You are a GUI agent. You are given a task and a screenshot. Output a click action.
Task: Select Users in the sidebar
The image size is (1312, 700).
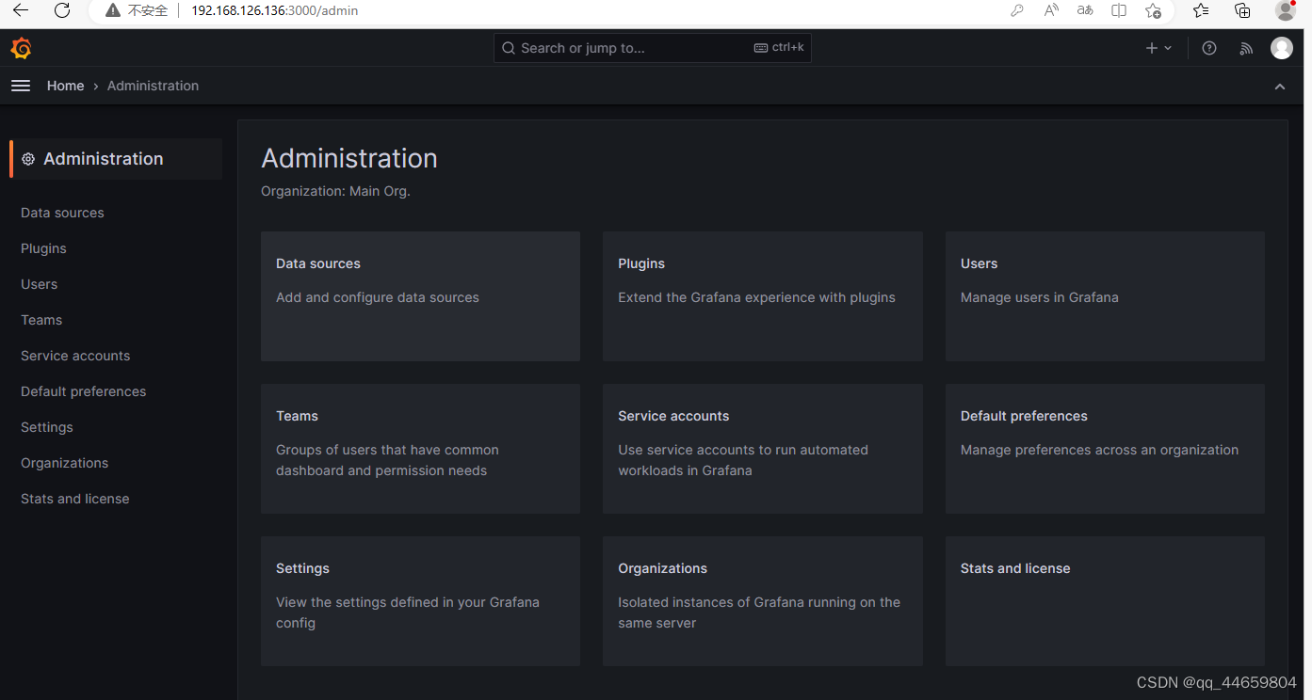tap(39, 284)
